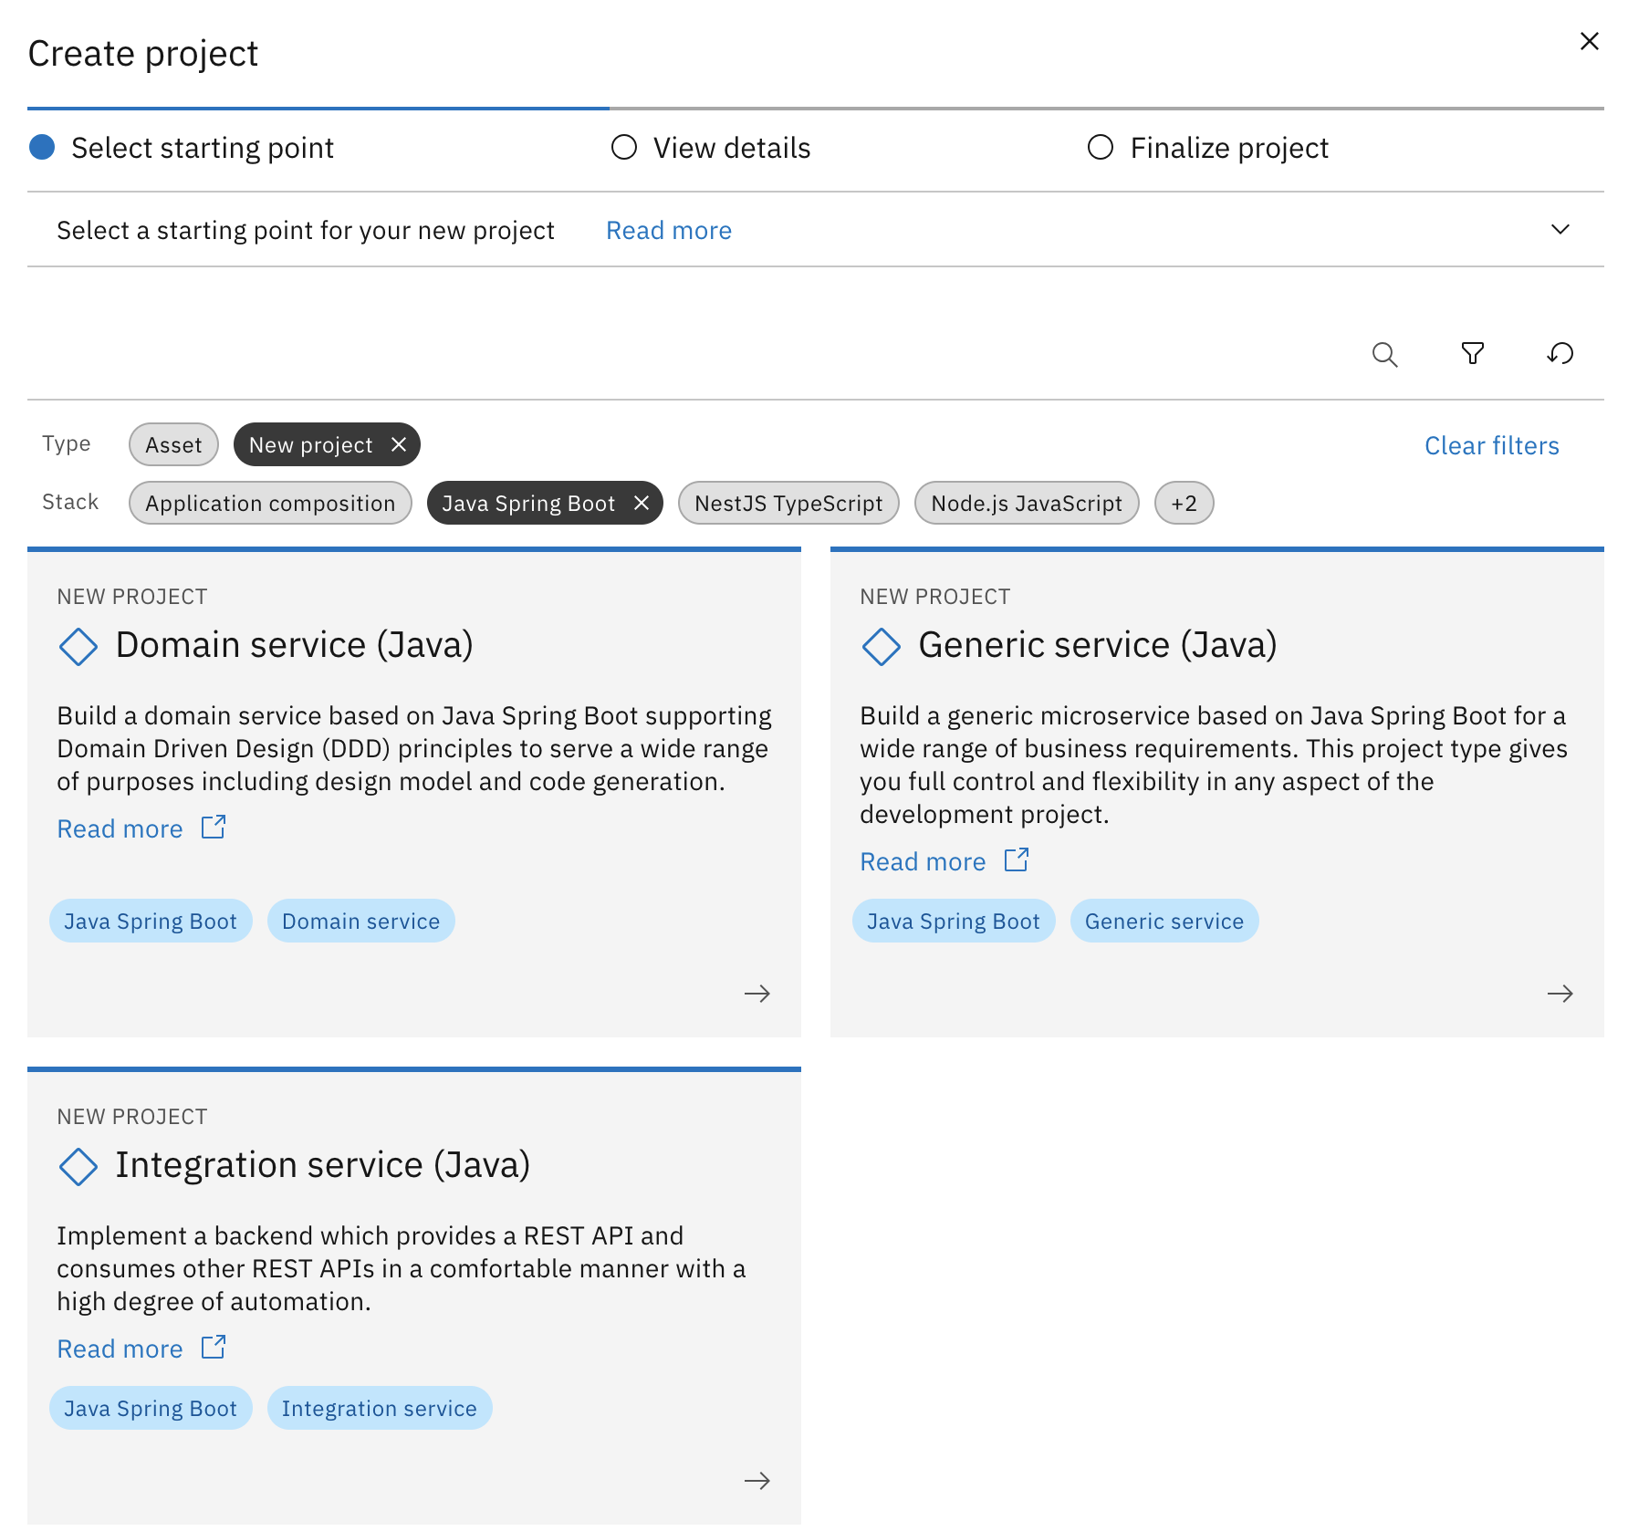Select the NestJS TypeScript stack filter
Screen dimensions: 1628x1531
pyautogui.click(x=788, y=503)
